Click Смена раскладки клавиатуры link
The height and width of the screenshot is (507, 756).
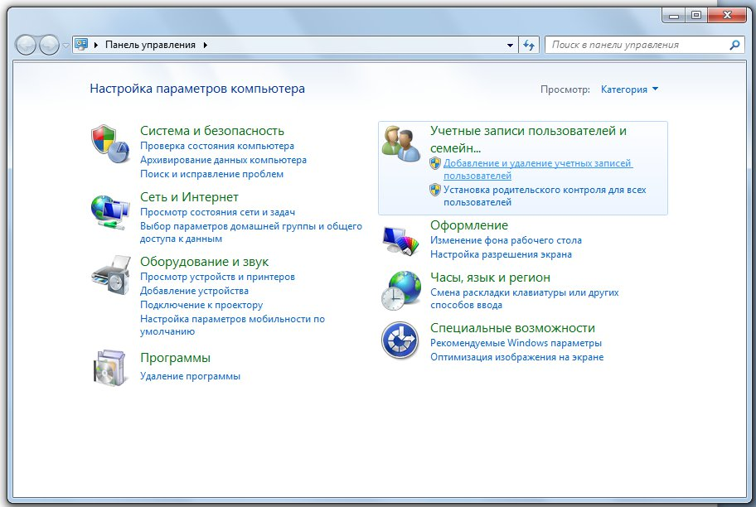point(525,298)
